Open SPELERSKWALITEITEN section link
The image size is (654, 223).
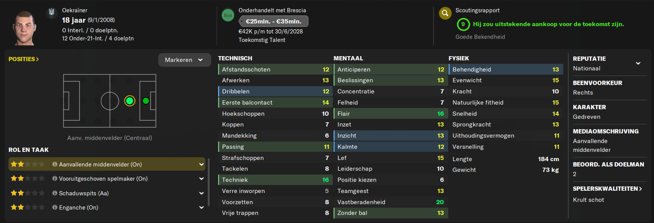pyautogui.click(x=607, y=189)
